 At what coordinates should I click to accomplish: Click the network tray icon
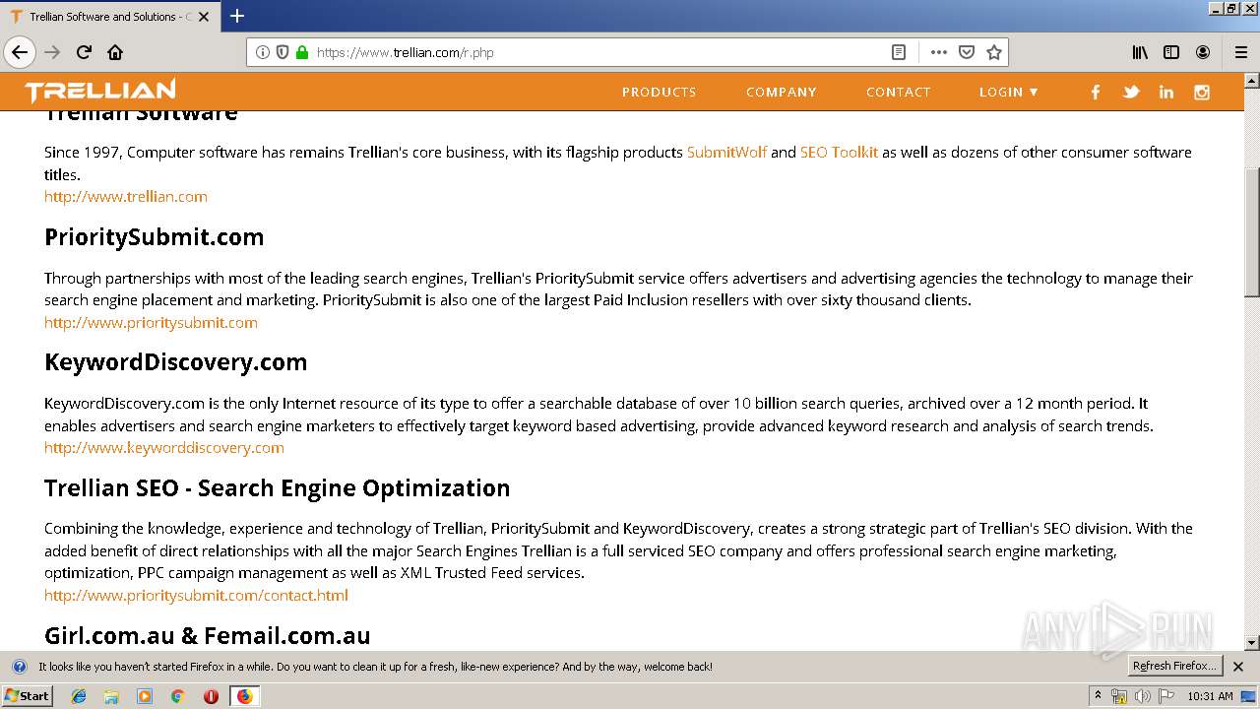(x=1119, y=696)
